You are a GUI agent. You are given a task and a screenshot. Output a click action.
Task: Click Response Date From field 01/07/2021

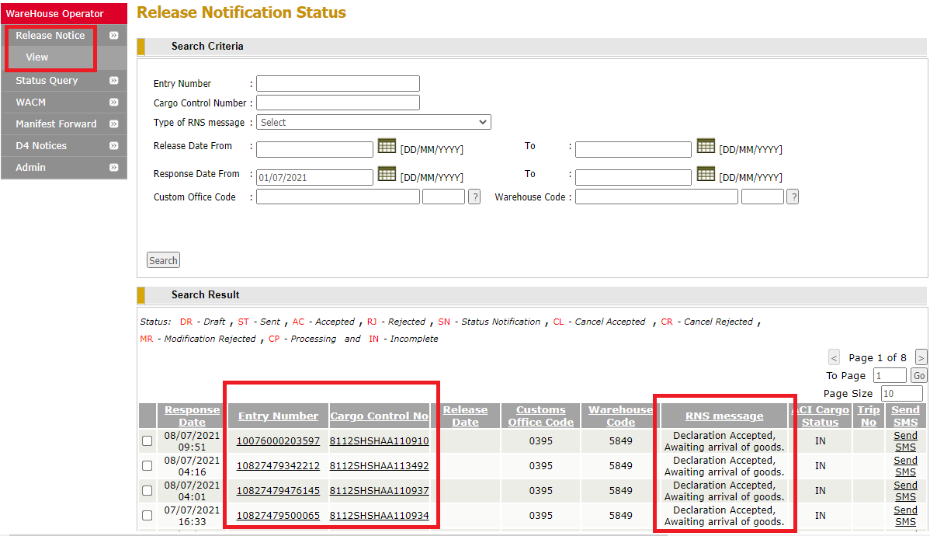coord(314,177)
